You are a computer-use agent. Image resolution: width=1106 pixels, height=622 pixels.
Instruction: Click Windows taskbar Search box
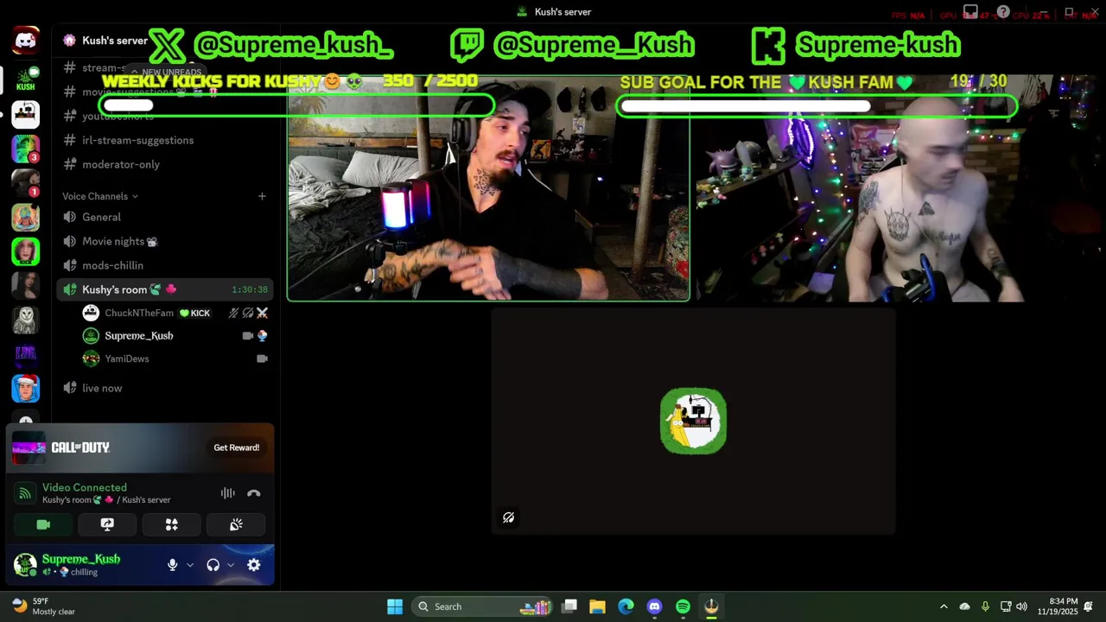pyautogui.click(x=480, y=606)
